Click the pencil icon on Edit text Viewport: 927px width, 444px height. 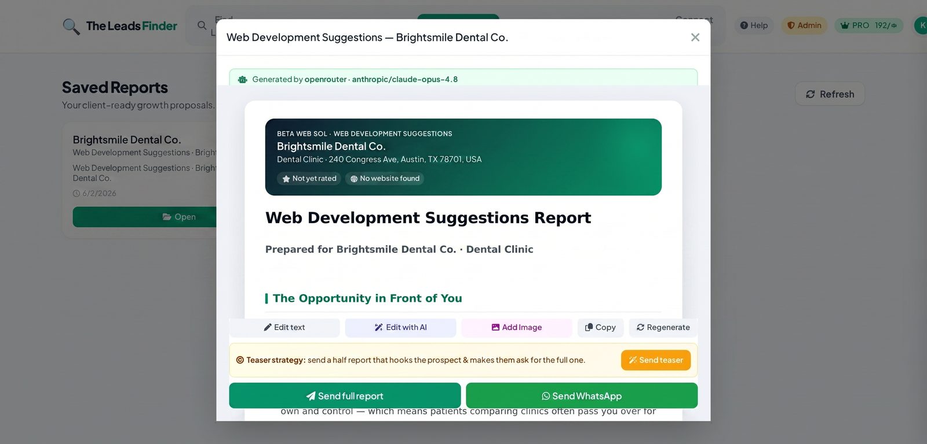point(268,328)
